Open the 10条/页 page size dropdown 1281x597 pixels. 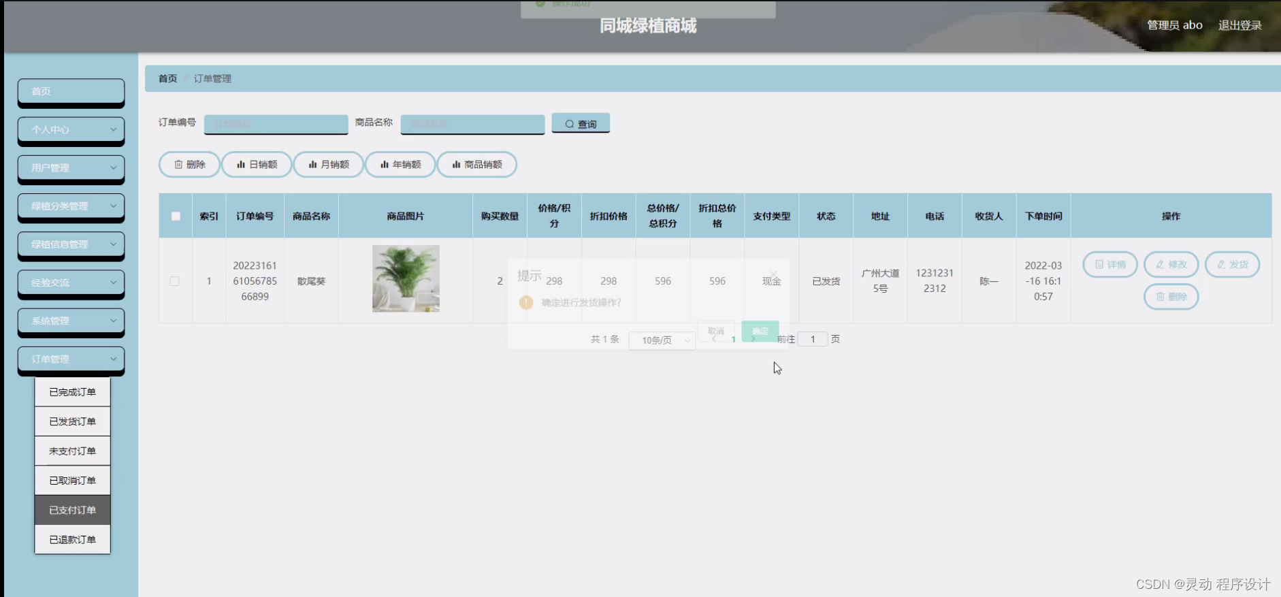click(662, 340)
